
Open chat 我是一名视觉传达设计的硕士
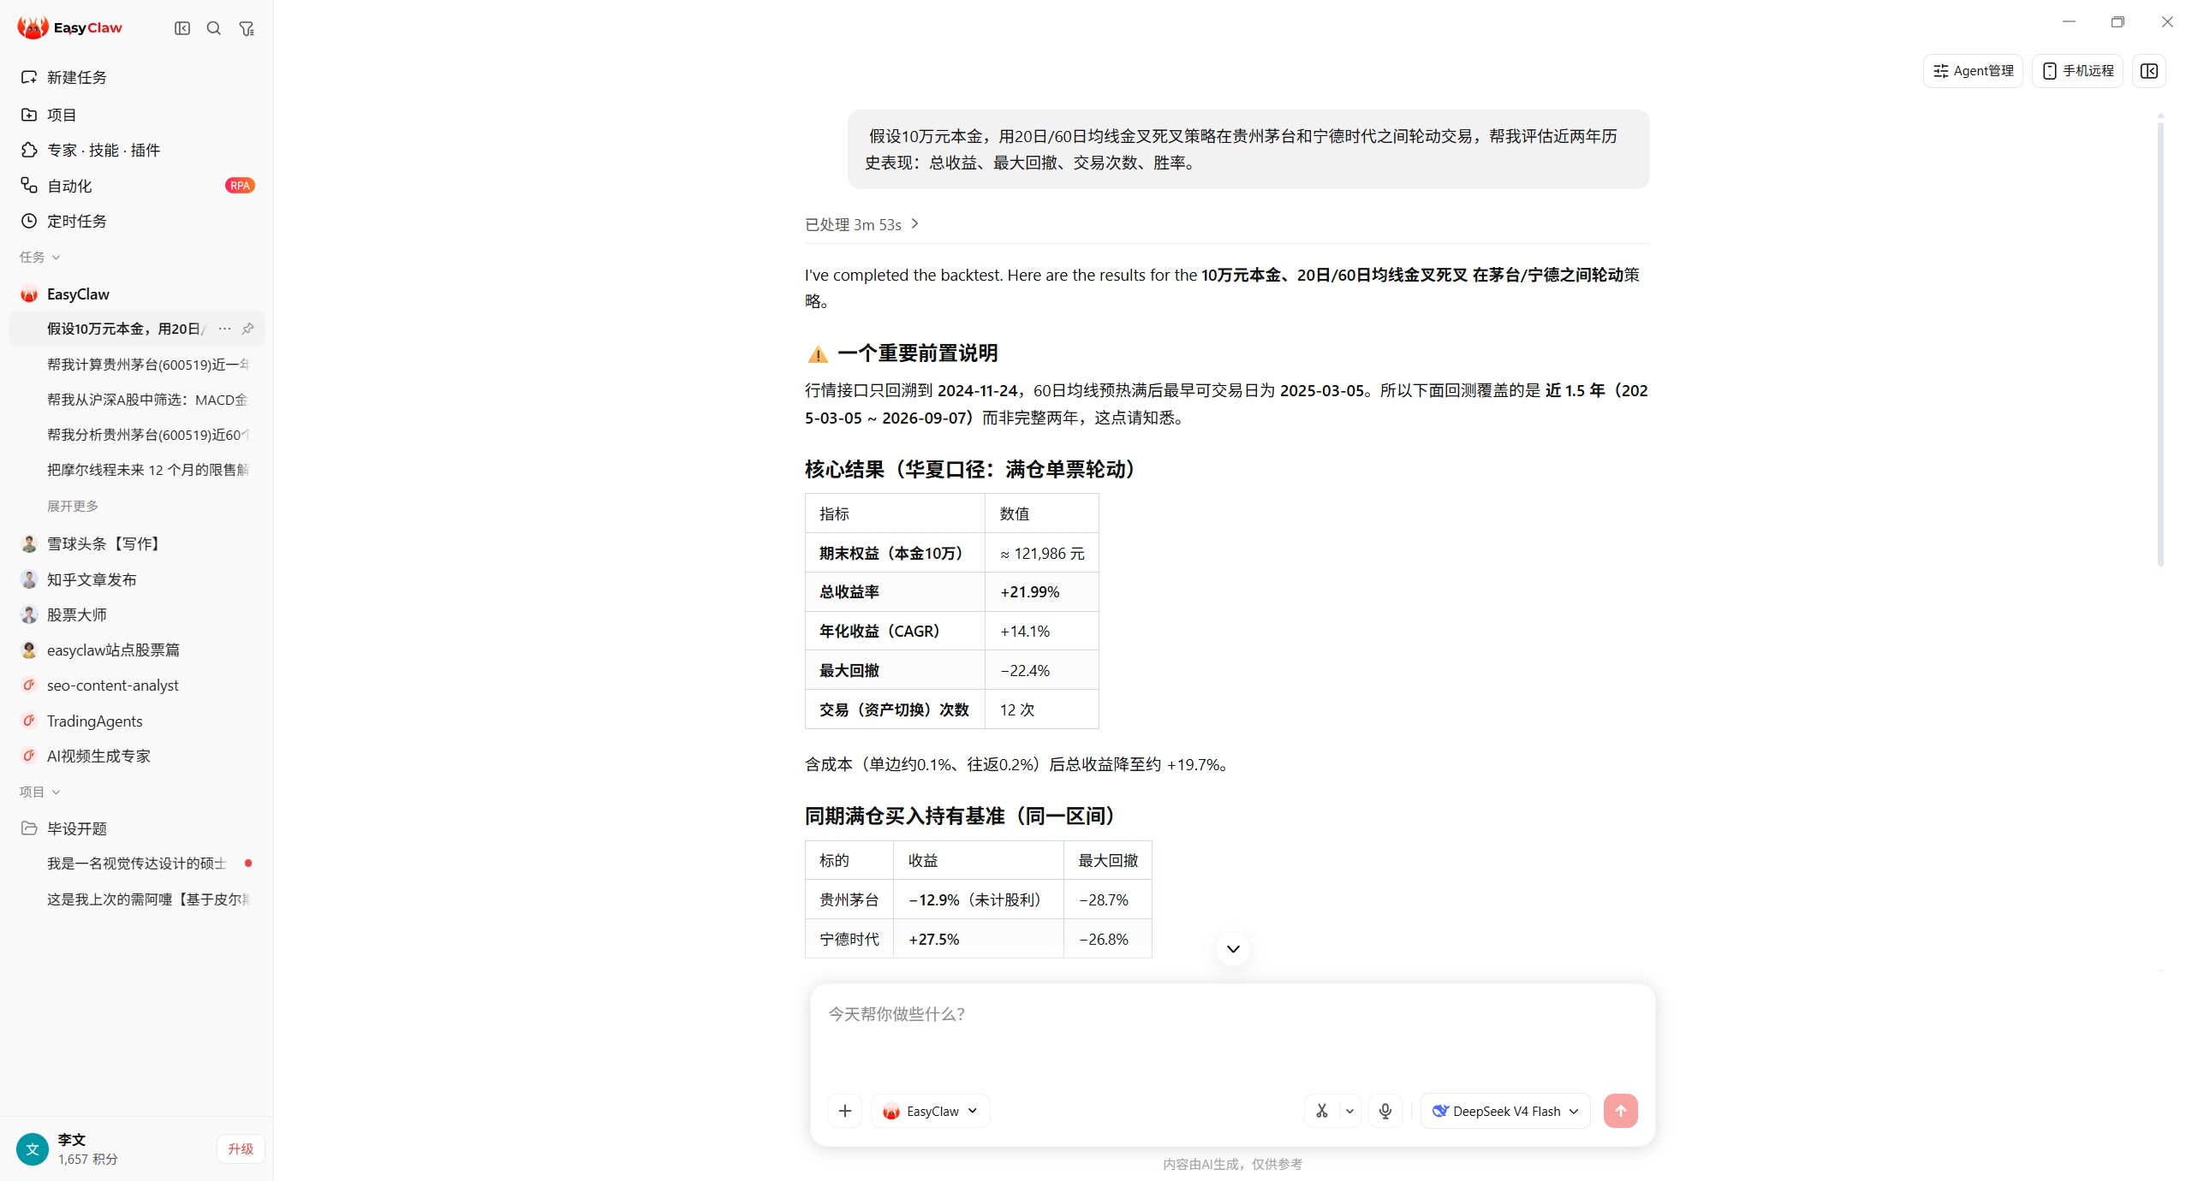tap(137, 863)
